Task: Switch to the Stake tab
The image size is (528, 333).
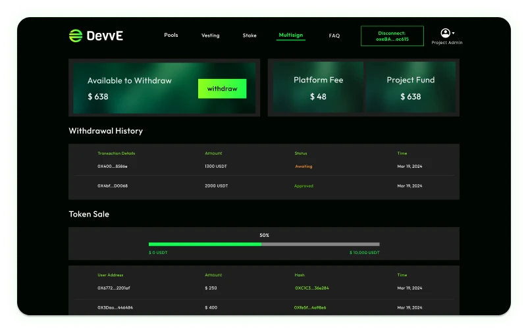Action: [250, 36]
